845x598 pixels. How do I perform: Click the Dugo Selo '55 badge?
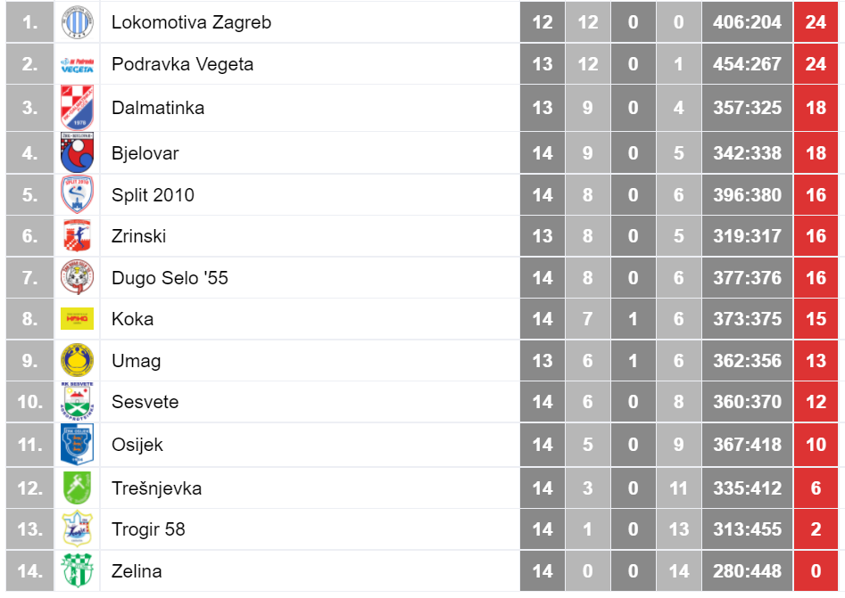77,277
